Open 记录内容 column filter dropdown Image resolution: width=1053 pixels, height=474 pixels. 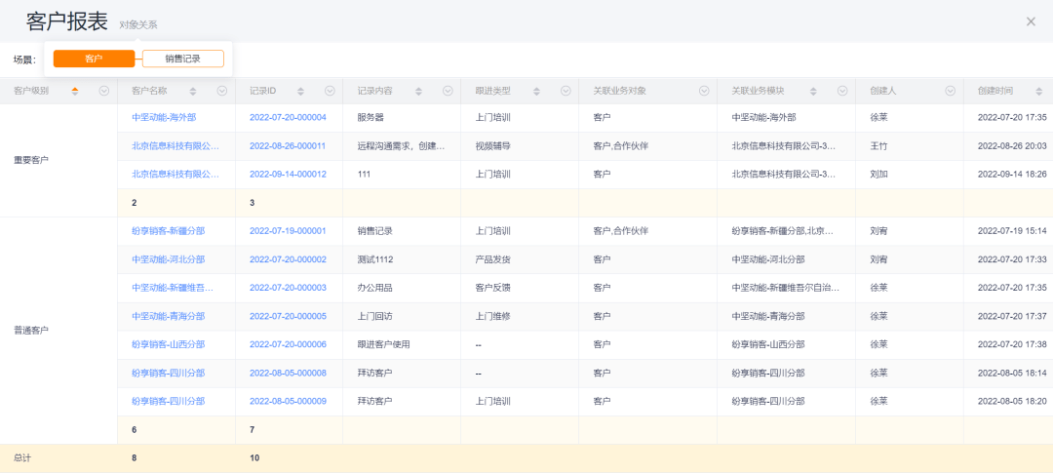pyautogui.click(x=448, y=92)
